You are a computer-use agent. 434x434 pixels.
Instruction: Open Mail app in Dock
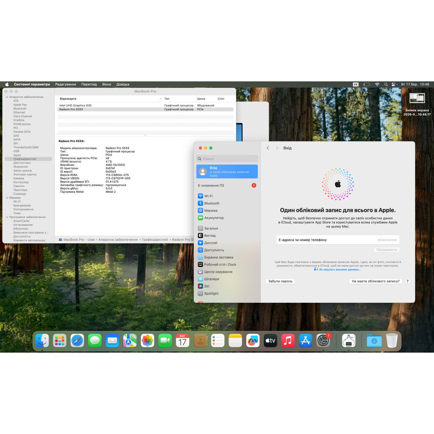click(112, 340)
